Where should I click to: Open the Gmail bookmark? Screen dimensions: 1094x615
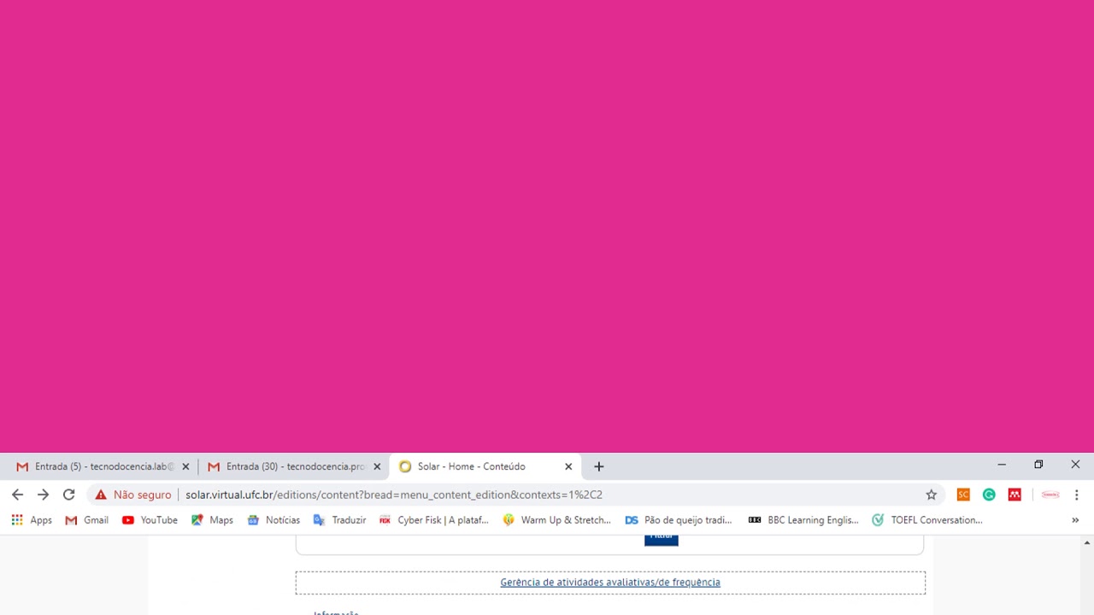[87, 519]
